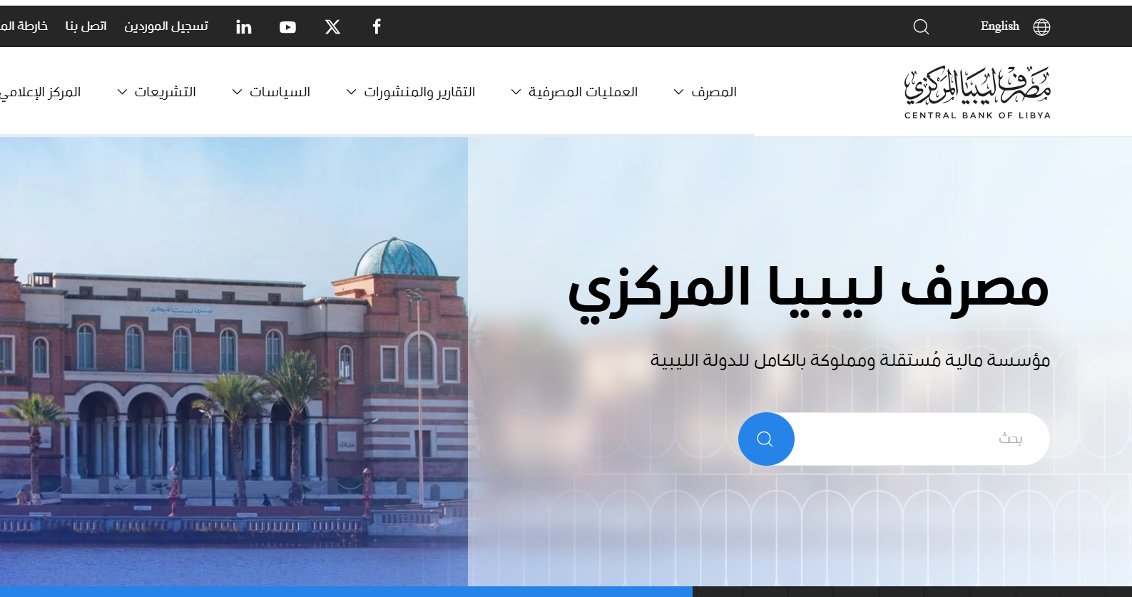The image size is (1132, 597).
Task: Click the blue round search button
Action: click(766, 439)
